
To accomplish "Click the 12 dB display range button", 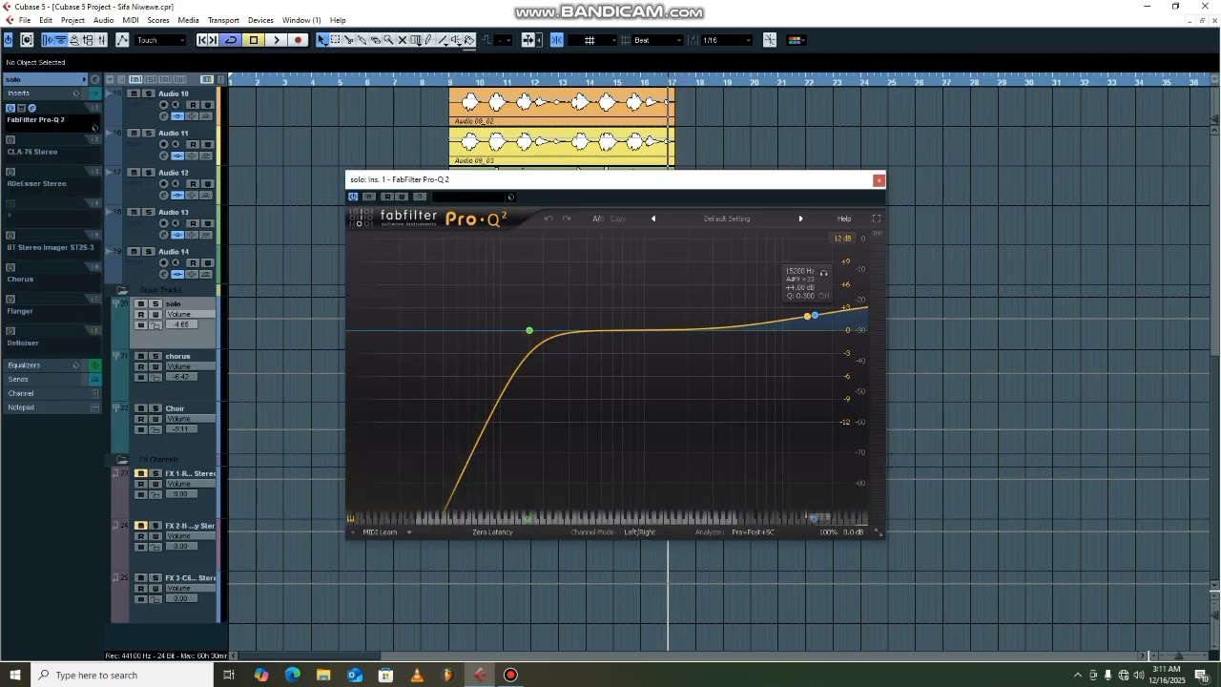I will [x=842, y=239].
